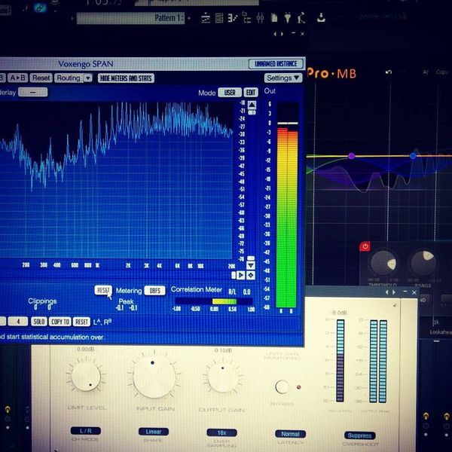The image size is (452, 452).
Task: Open the mixer faders icon in toolbar
Action: pyautogui.click(x=260, y=18)
